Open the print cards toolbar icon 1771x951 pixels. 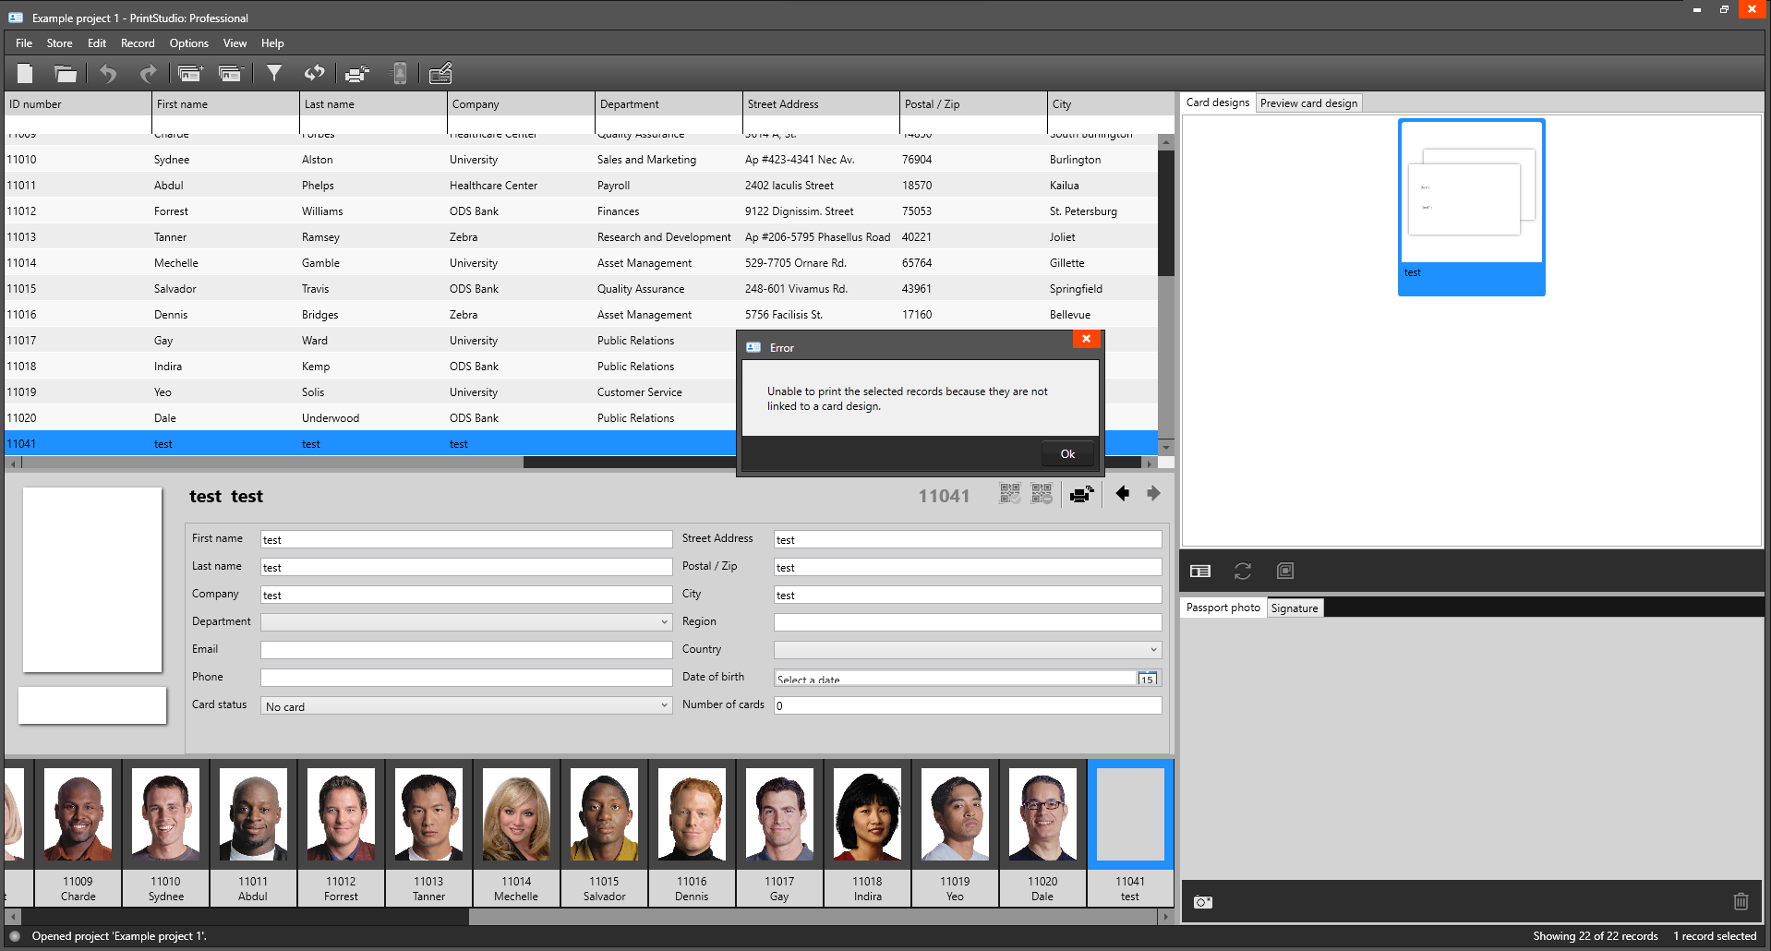(357, 73)
